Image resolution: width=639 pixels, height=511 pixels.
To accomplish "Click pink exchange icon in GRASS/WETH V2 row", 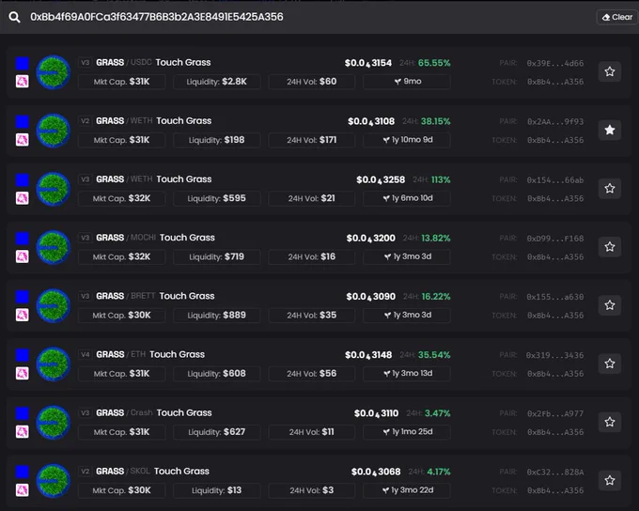I will click(22, 139).
